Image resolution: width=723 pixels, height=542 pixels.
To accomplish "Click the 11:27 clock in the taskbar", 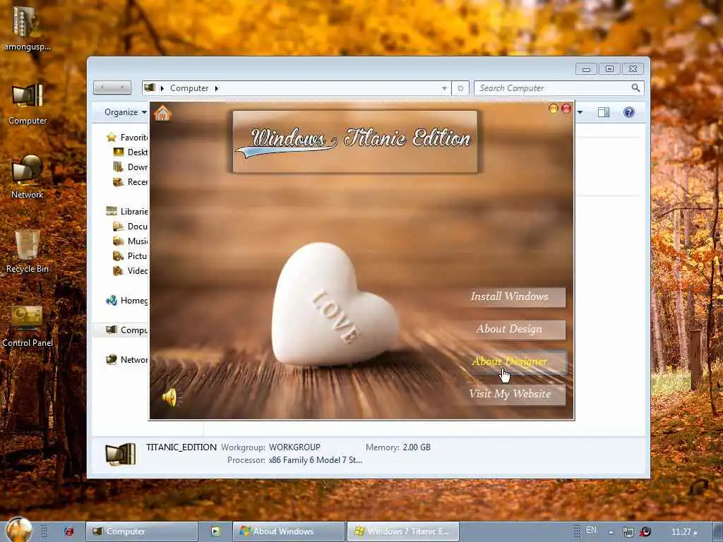I will point(684,532).
